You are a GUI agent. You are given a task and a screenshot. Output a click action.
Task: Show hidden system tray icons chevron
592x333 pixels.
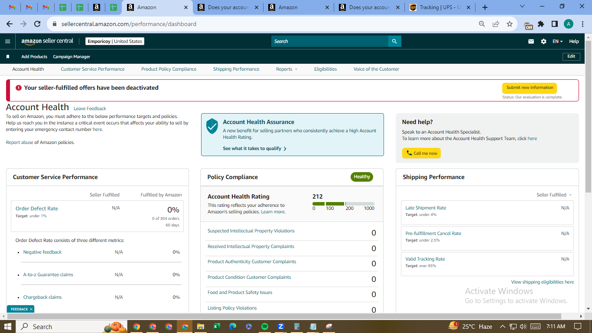tap(503, 326)
